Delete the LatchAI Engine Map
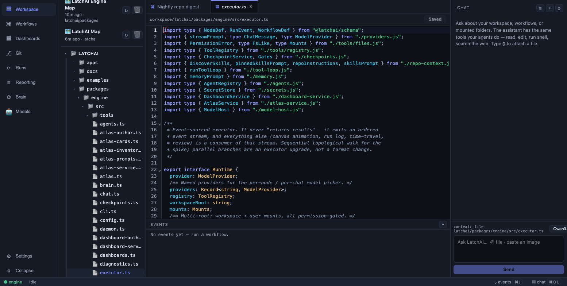 pos(137,10)
